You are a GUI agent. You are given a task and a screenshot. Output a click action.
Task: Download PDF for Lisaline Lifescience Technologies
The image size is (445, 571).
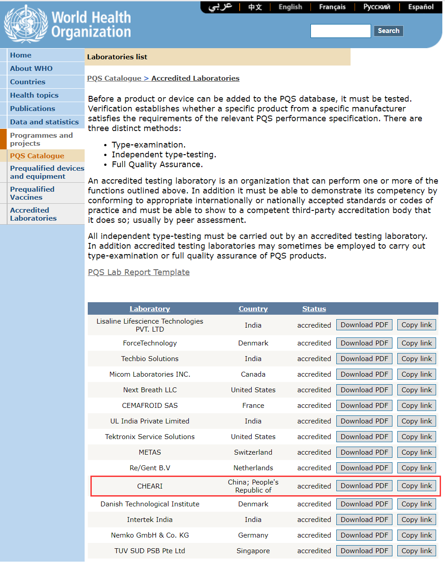(364, 325)
